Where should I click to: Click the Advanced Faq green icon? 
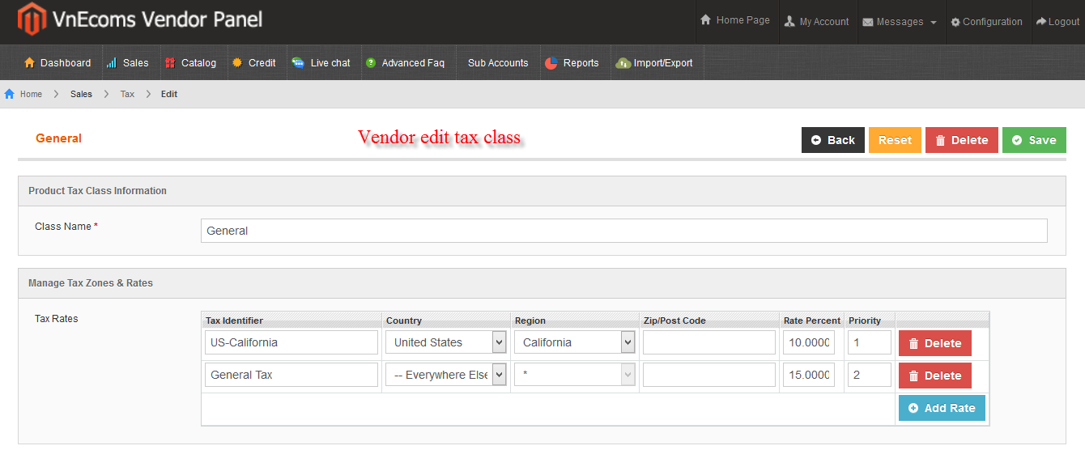pos(371,62)
